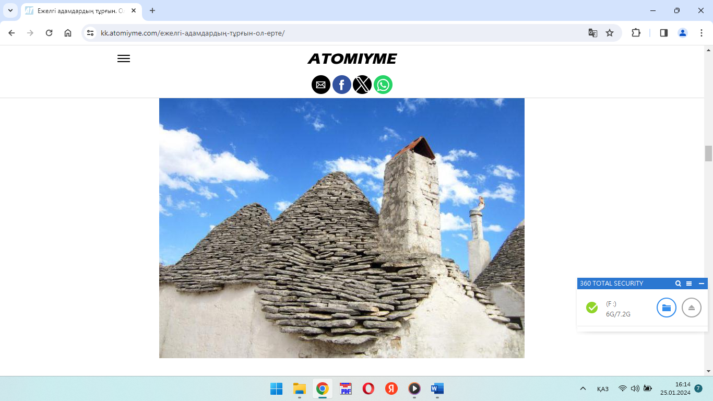Open the Windows Start menu
713x401 pixels.
pos(276,388)
